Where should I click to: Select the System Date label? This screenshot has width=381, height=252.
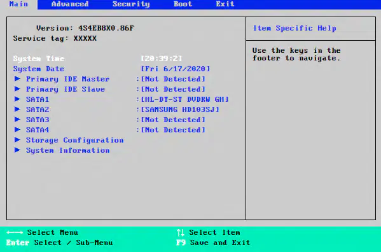pyautogui.click(x=39, y=69)
